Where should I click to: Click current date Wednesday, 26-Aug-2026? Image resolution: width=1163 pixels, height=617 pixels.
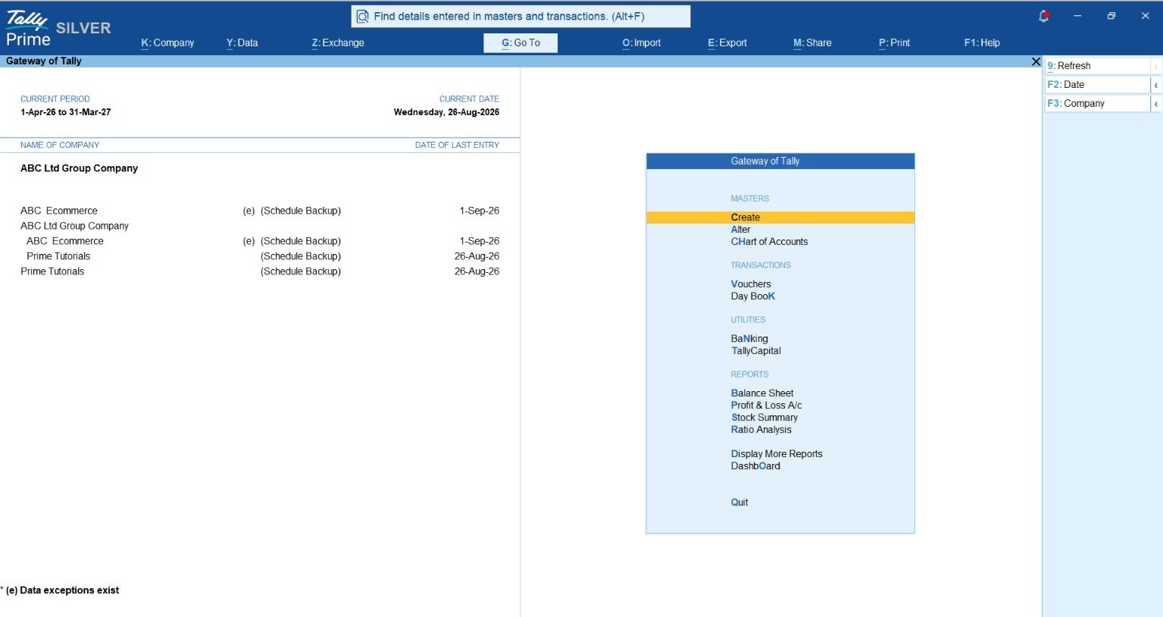(x=446, y=112)
